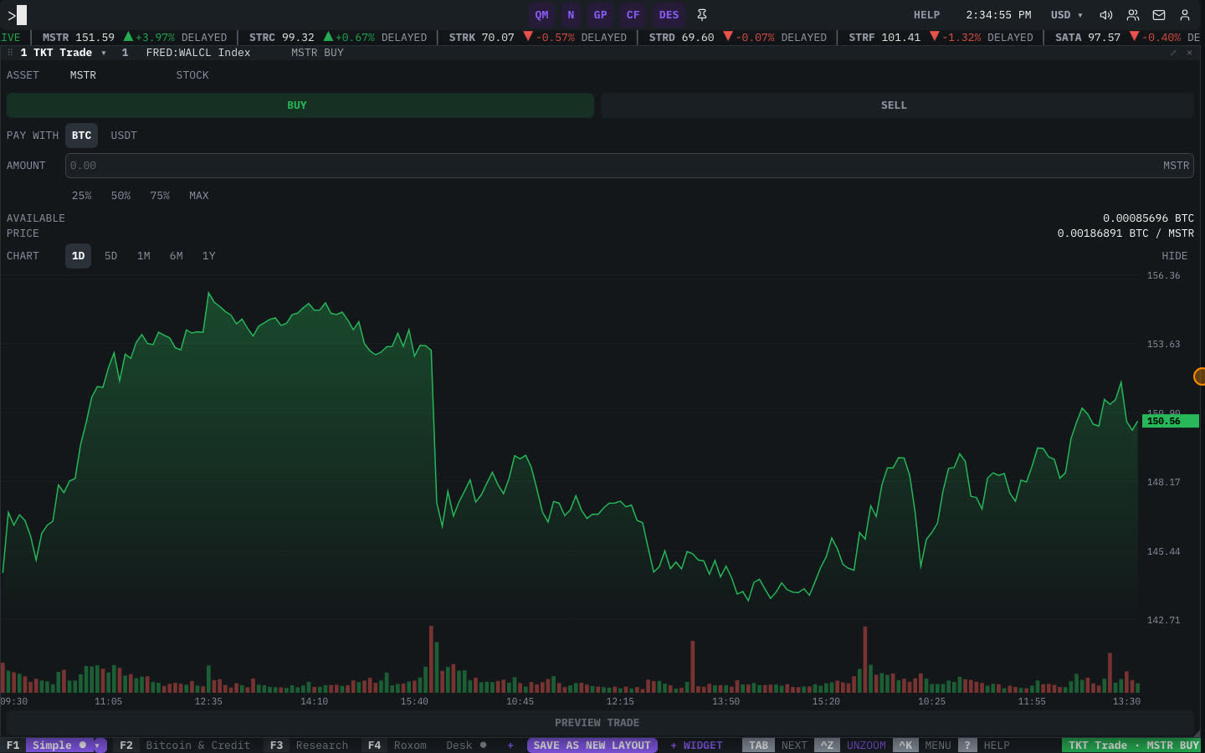Select the SELL side toggle
Screen dimensions: 1205x753
897,105
